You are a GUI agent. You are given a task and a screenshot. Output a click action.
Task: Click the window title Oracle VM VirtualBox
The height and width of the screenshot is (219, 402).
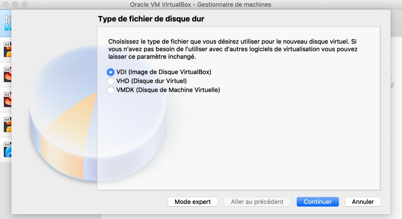point(201,4)
